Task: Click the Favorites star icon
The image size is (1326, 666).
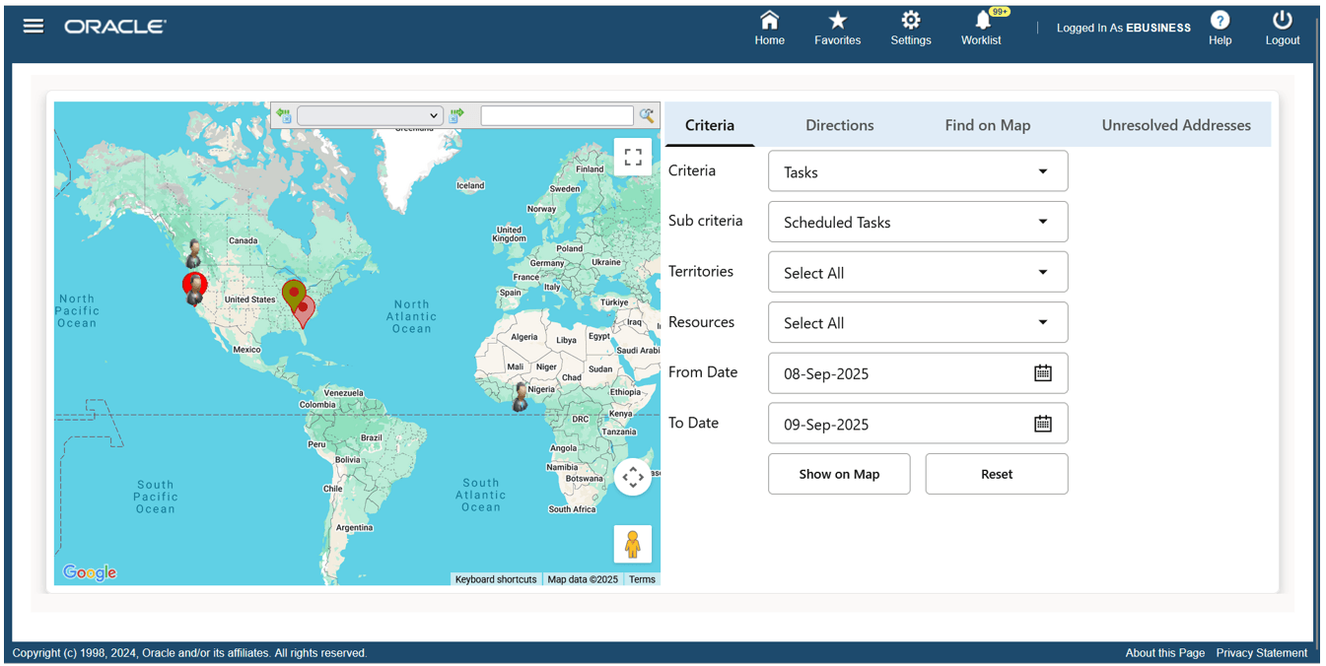Action: tap(837, 22)
